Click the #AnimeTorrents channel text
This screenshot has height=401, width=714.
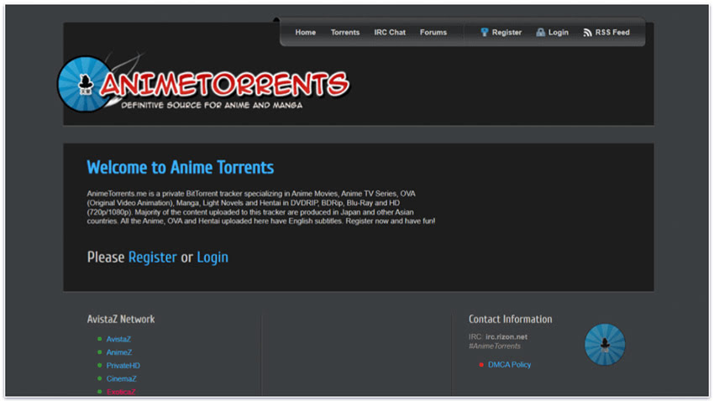[495, 346]
